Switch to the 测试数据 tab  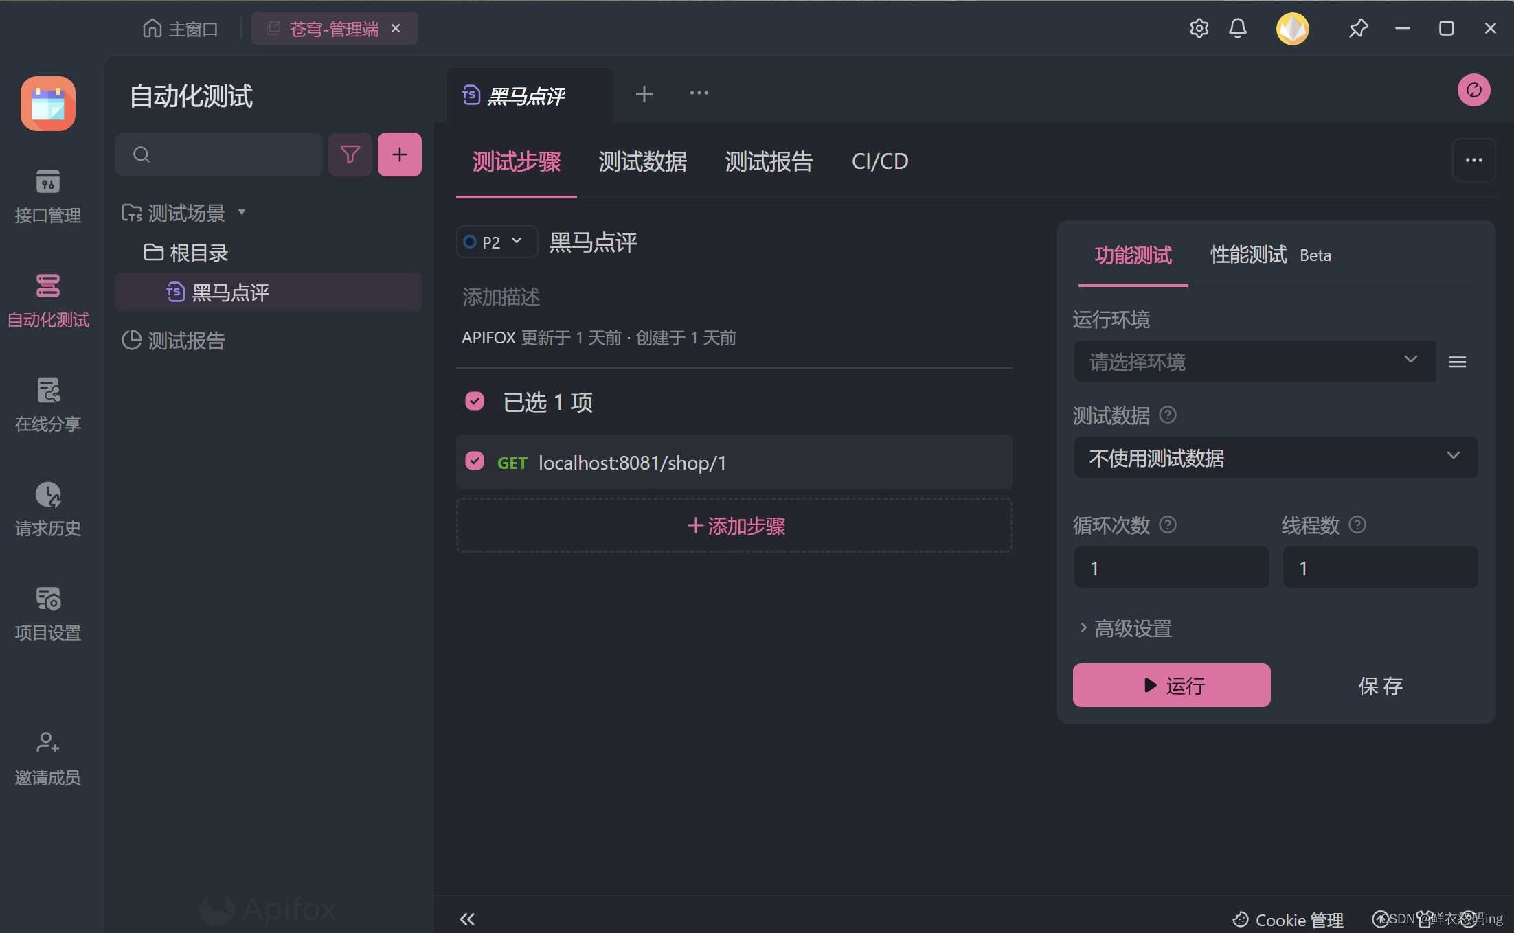pos(642,161)
